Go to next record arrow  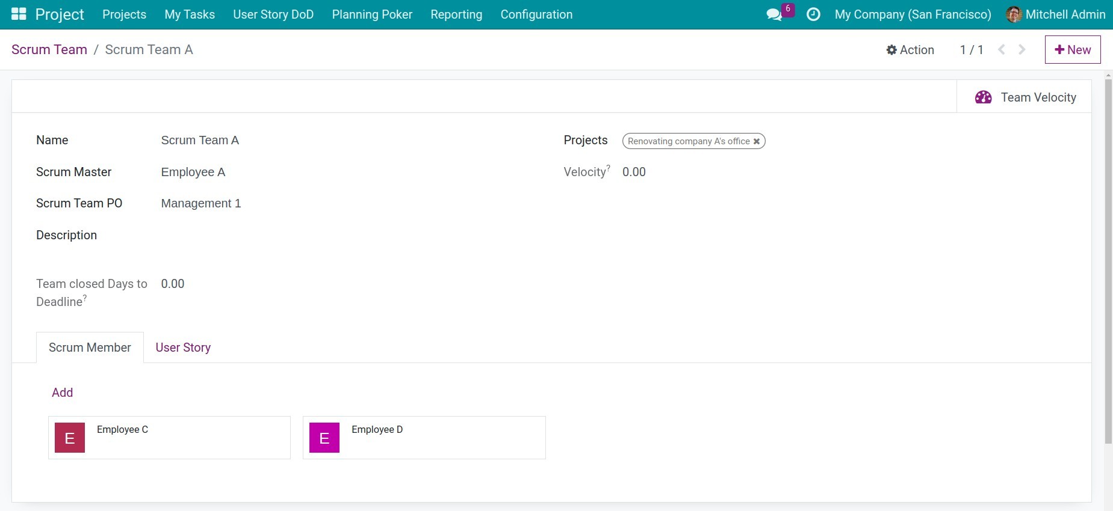(x=1022, y=49)
